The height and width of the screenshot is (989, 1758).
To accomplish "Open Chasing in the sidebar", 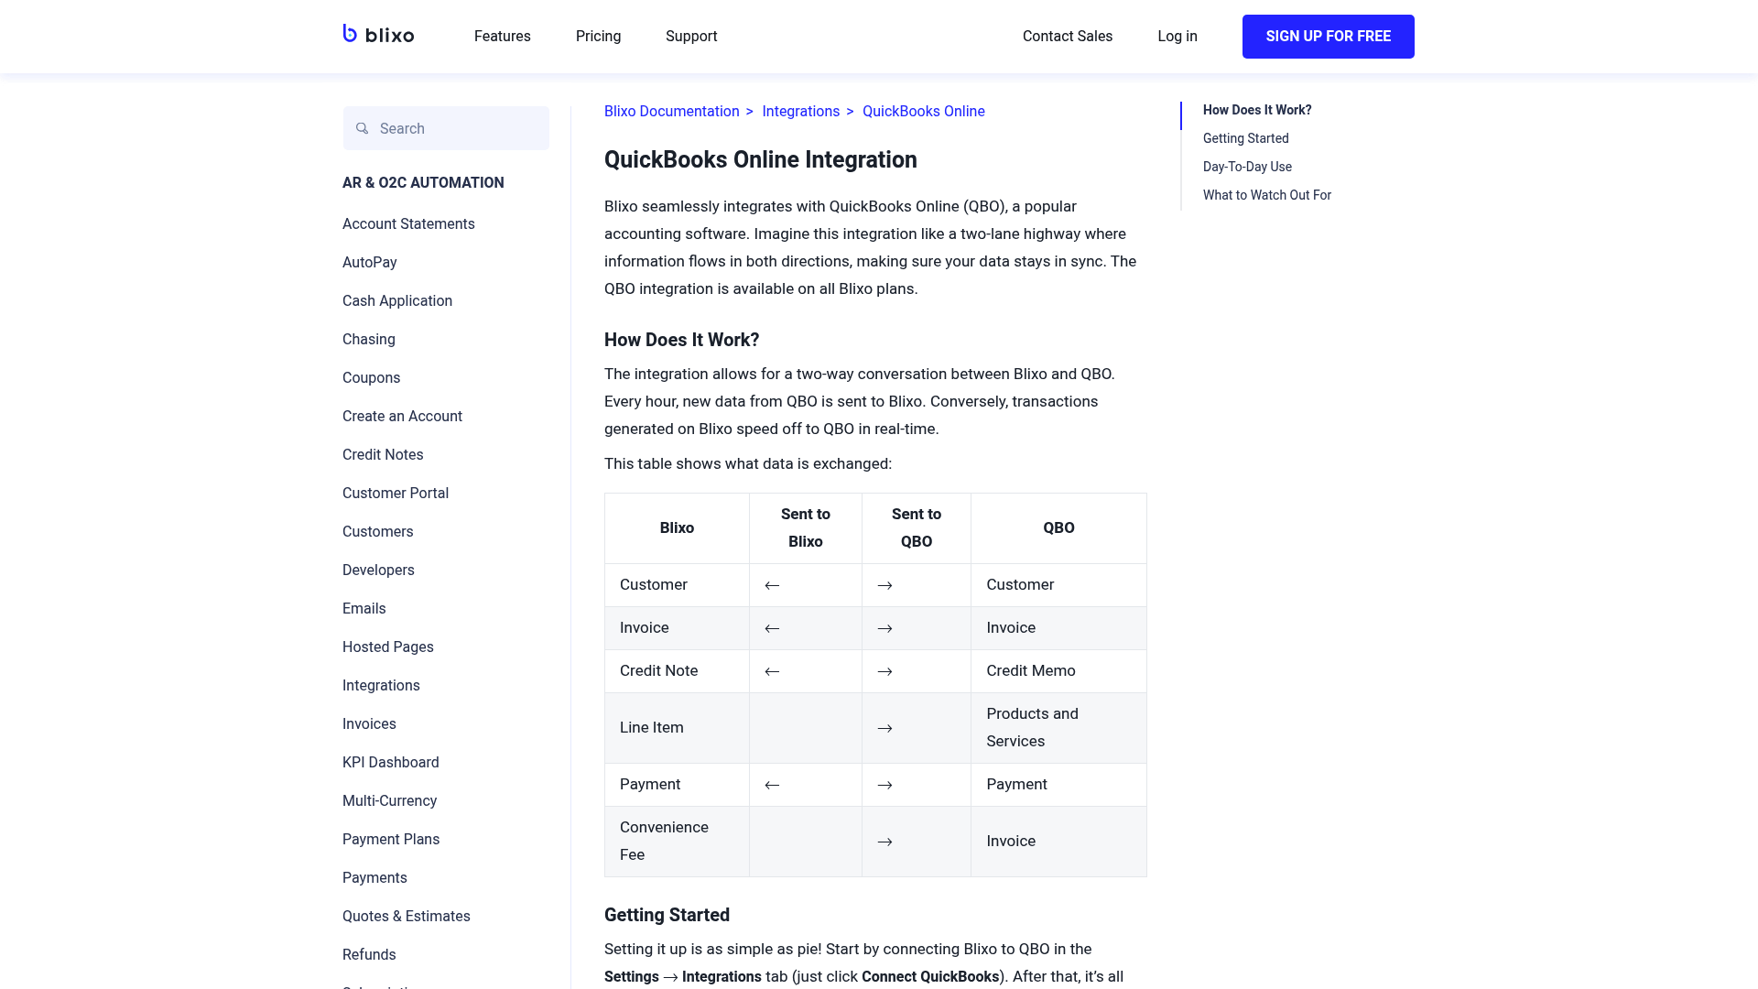I will pyautogui.click(x=369, y=340).
